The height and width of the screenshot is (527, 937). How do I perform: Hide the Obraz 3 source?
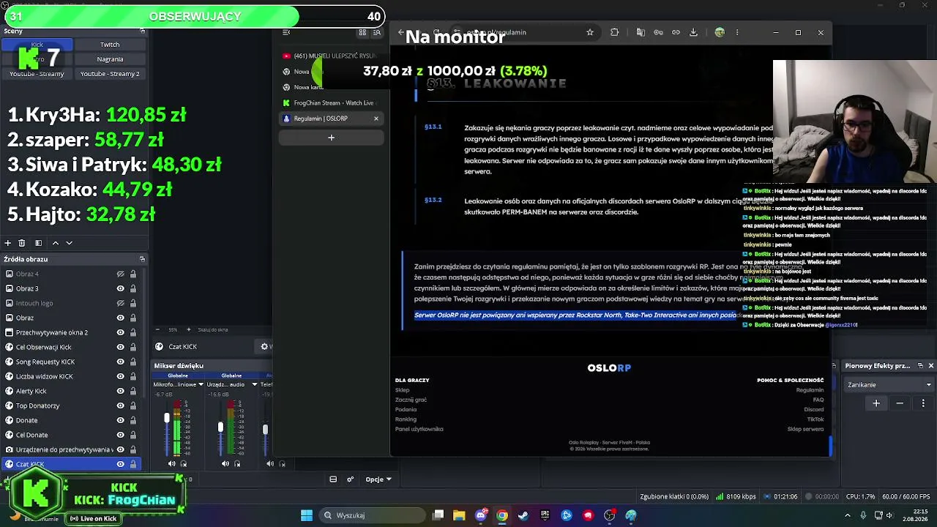(120, 288)
